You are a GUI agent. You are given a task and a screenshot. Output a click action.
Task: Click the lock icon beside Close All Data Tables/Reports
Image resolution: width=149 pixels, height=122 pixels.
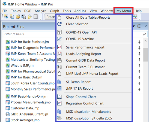59,17
